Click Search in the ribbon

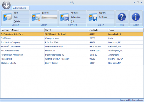click(49, 13)
